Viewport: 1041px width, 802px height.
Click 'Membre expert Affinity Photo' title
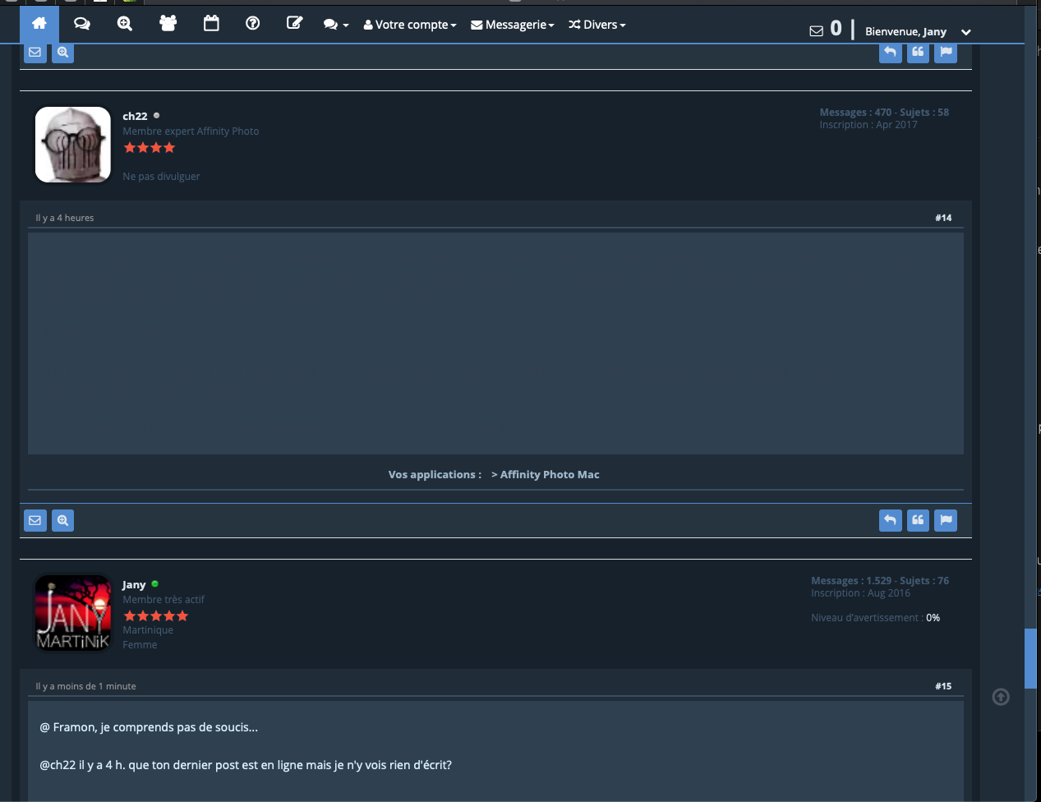tap(191, 131)
